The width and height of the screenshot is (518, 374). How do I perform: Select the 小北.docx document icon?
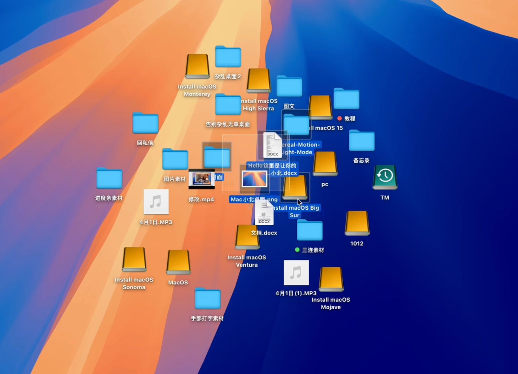tap(272, 145)
